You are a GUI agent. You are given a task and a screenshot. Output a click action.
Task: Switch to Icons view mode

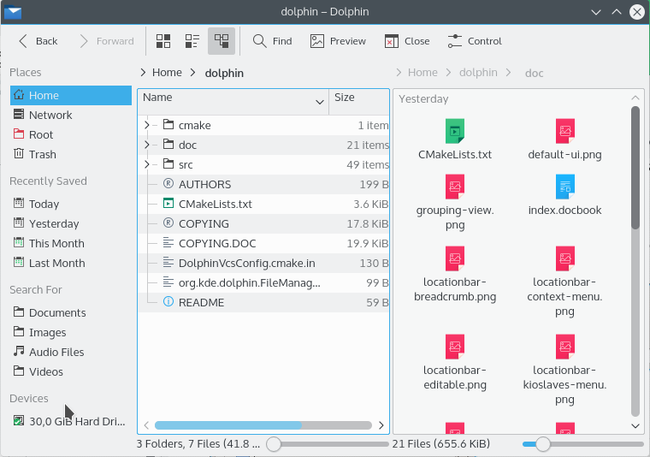[163, 41]
